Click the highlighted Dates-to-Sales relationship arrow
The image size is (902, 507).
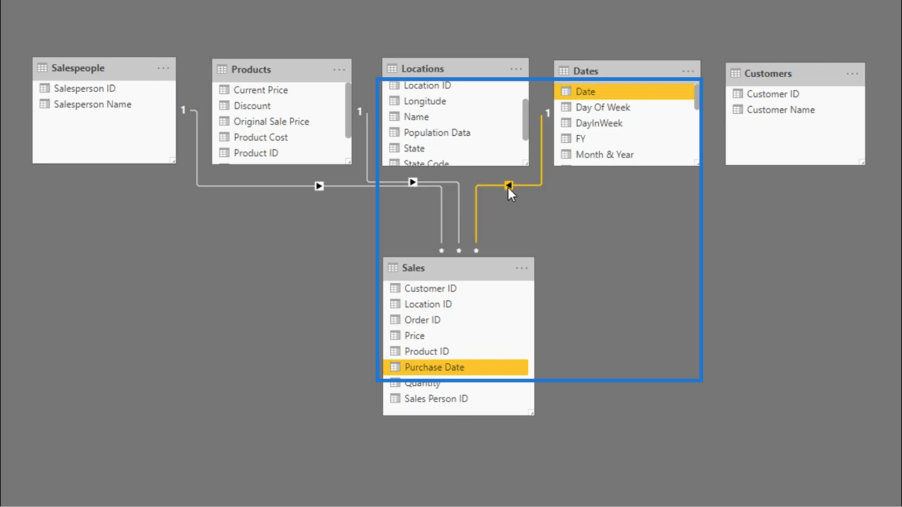click(x=508, y=185)
